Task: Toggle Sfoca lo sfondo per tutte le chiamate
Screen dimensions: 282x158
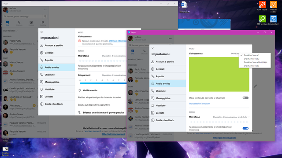Action: click(x=245, y=98)
